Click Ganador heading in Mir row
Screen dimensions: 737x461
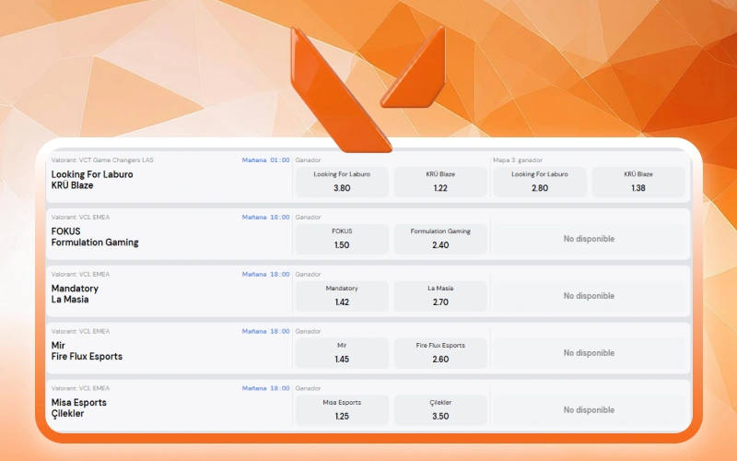[x=308, y=331]
